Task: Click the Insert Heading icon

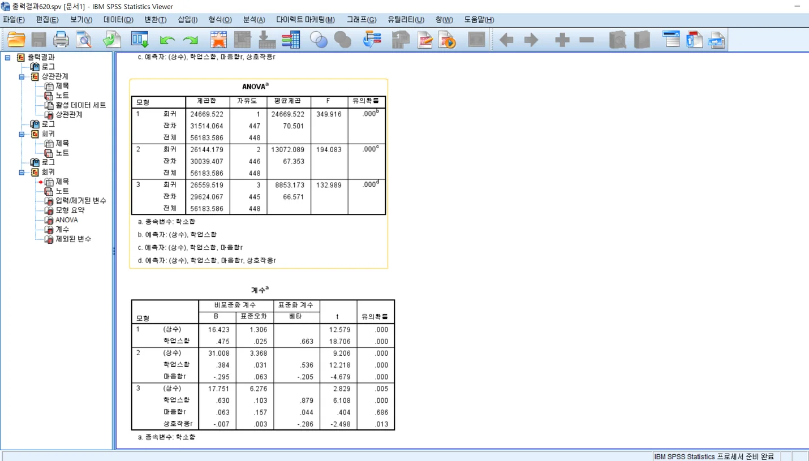Action: tap(671, 40)
